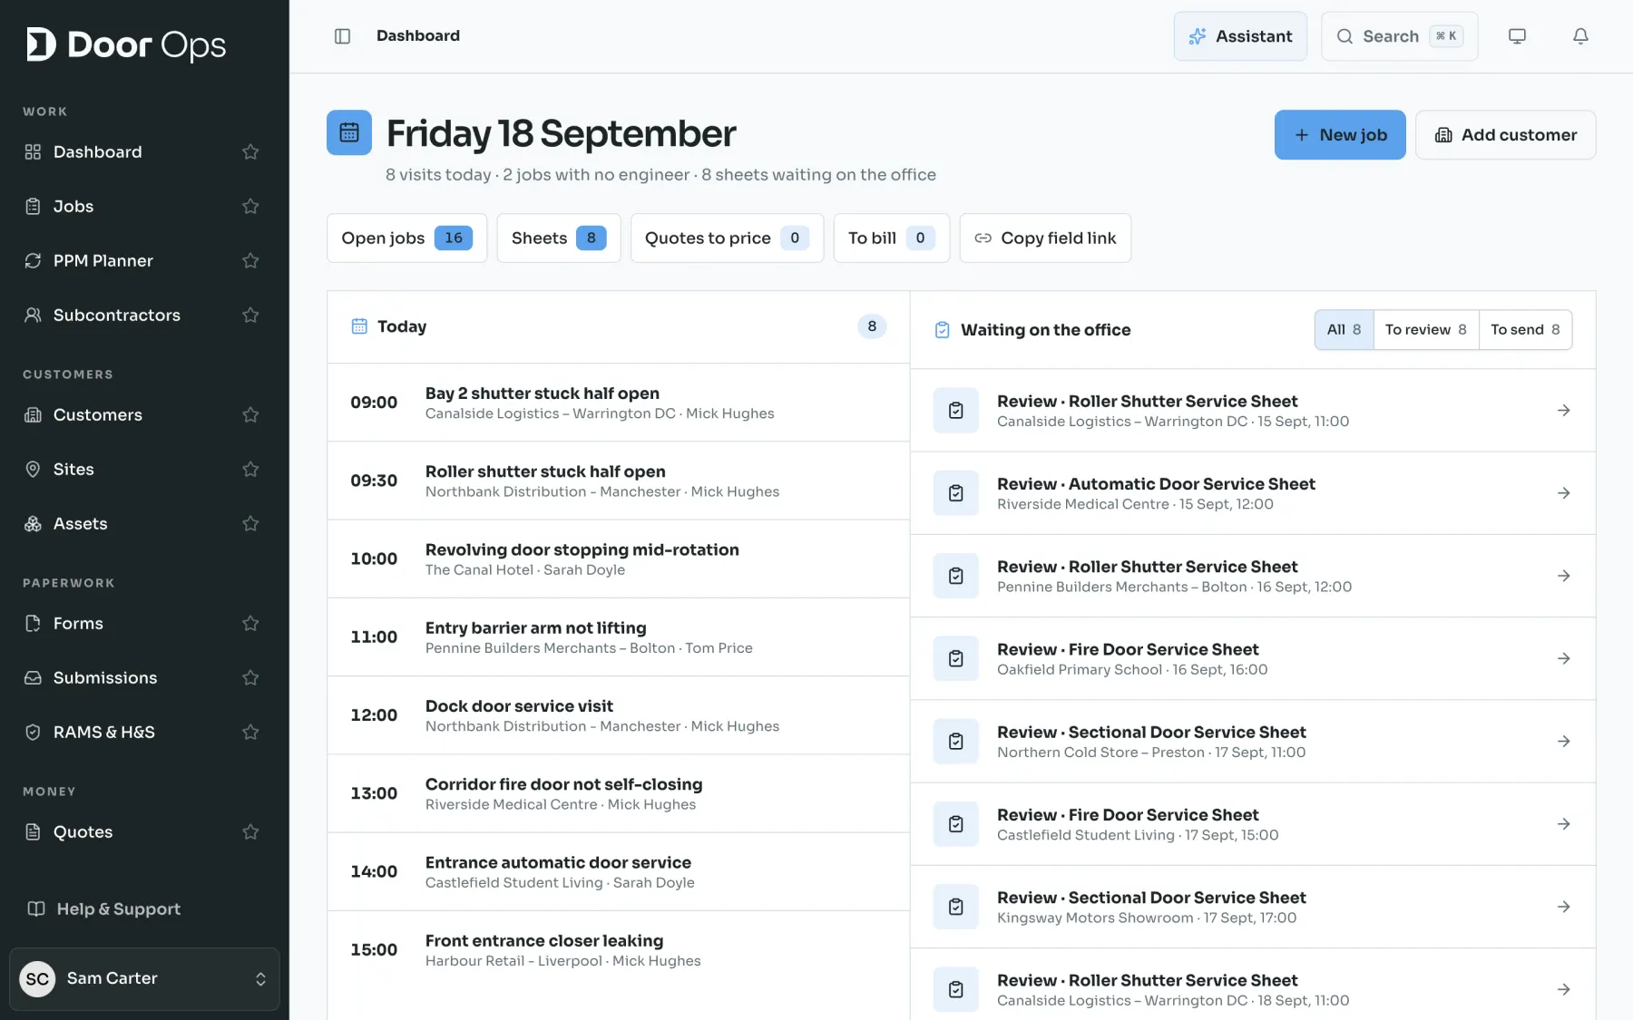Click the monitor display icon
Screen dimensions: 1633x1020
click(x=1517, y=36)
